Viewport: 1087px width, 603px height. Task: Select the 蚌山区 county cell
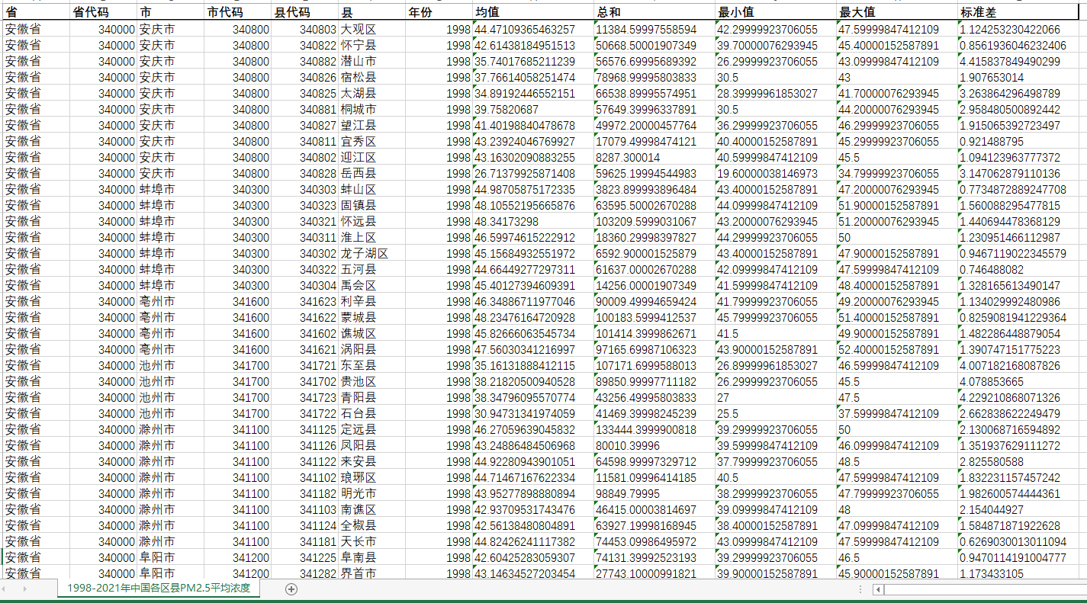372,189
